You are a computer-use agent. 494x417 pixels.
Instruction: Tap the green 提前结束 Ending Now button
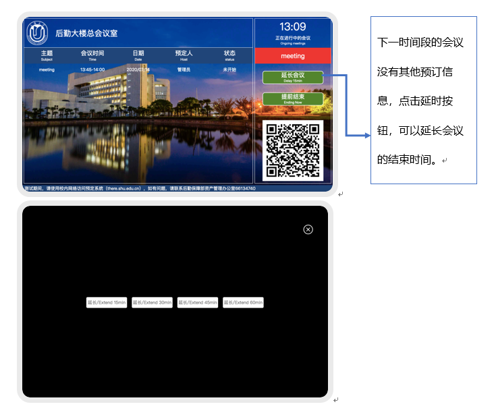(x=293, y=99)
